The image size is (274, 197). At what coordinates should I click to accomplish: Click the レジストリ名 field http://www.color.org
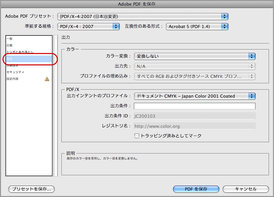tap(195, 126)
